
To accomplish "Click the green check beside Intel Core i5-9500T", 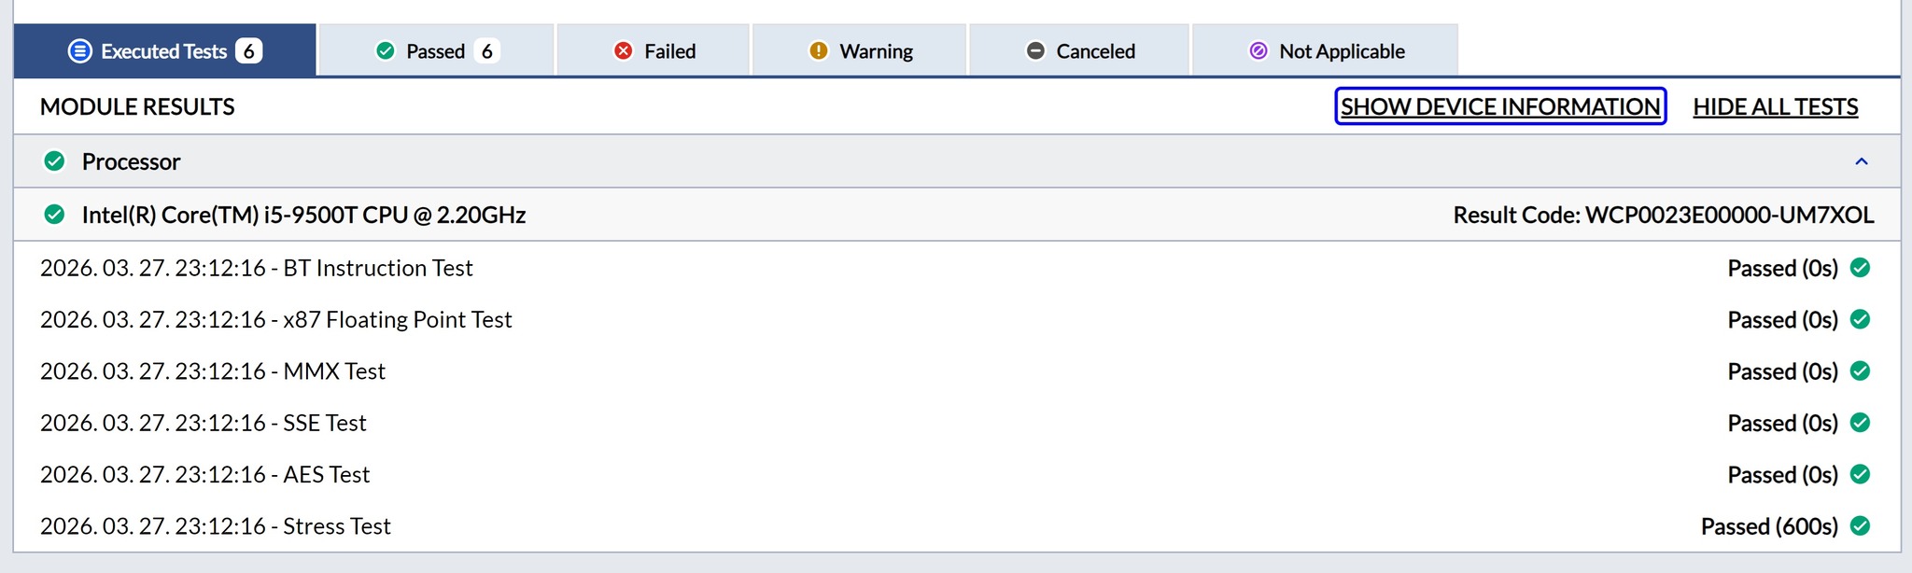I will point(55,215).
